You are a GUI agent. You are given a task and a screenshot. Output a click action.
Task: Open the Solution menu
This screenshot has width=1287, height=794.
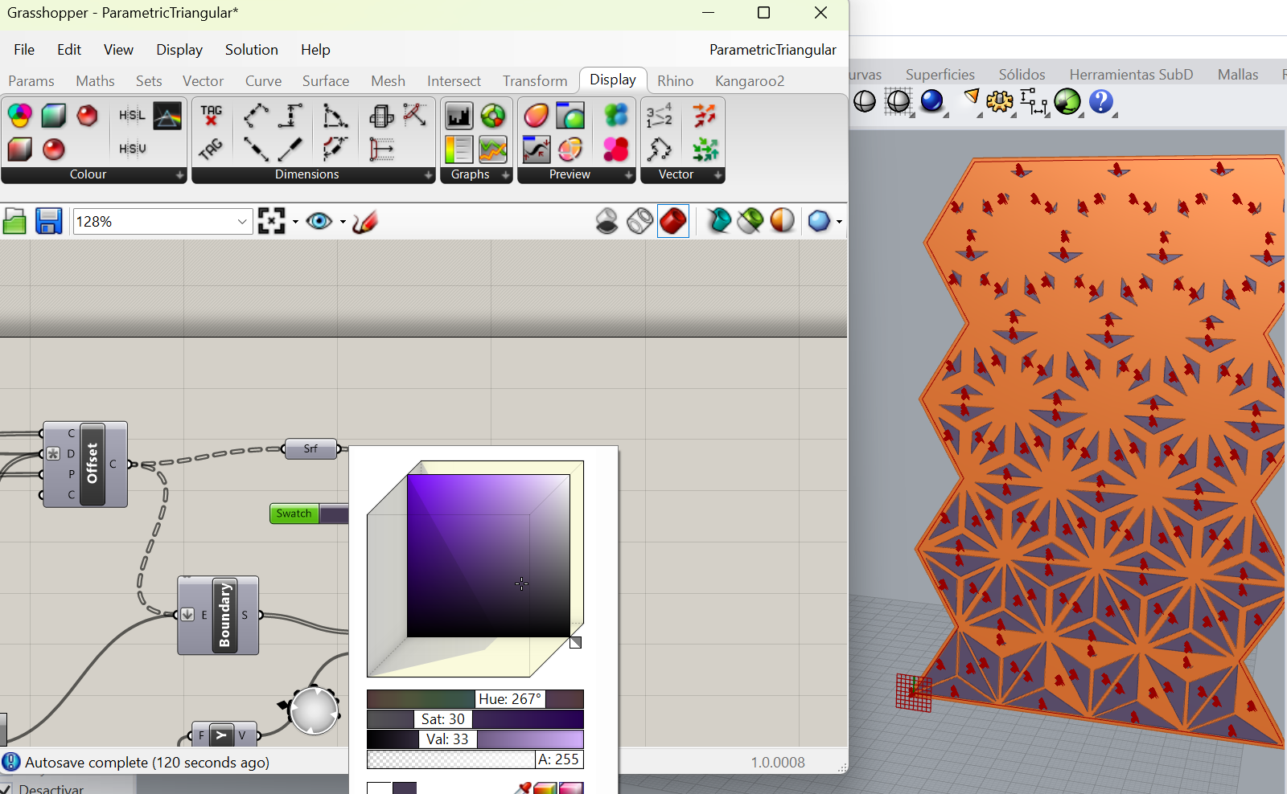click(x=251, y=50)
